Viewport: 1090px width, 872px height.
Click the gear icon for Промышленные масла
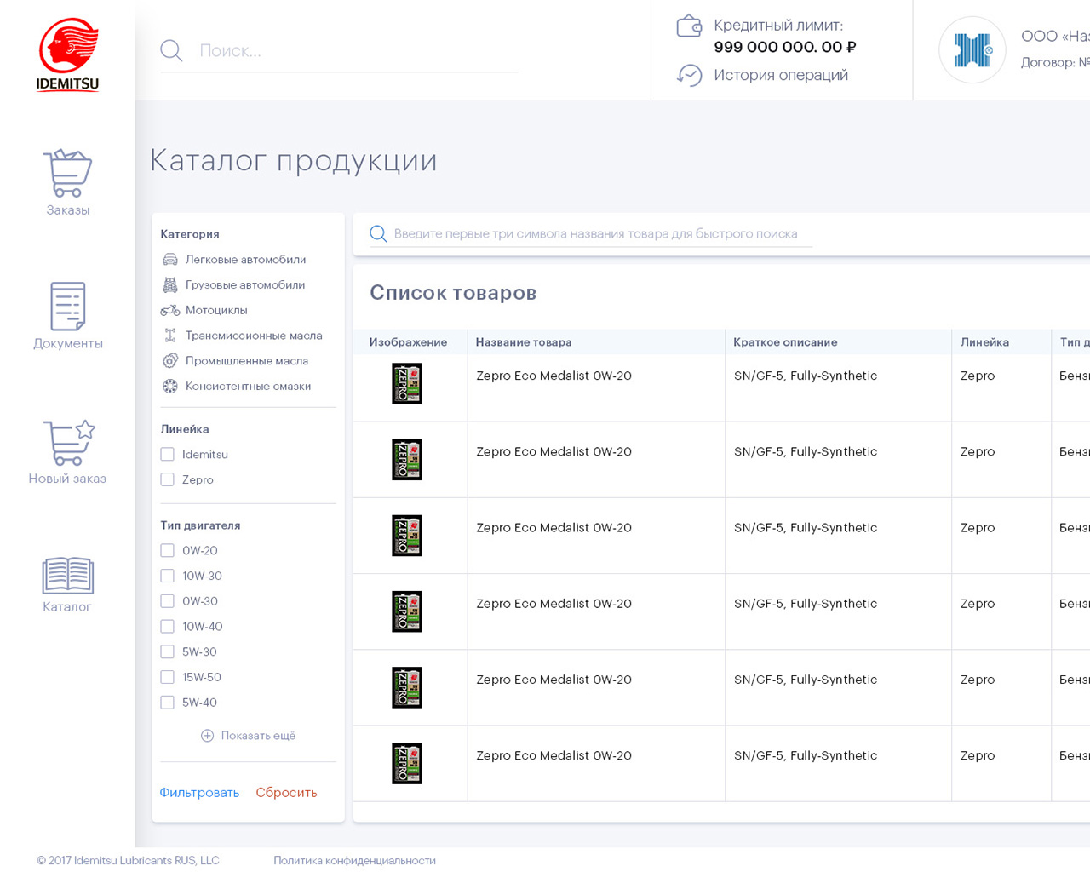coord(170,361)
